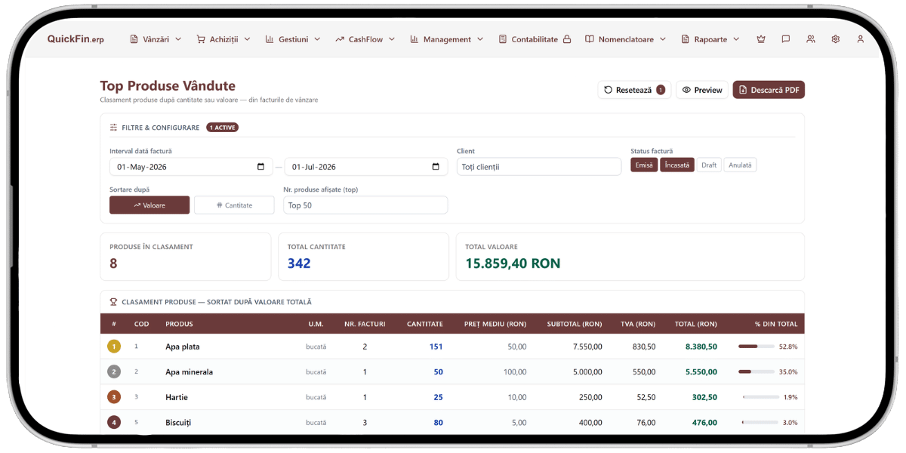906x453 pixels.
Task: Click the 35.0% progress bar for Apa minerala
Action: coord(757,371)
